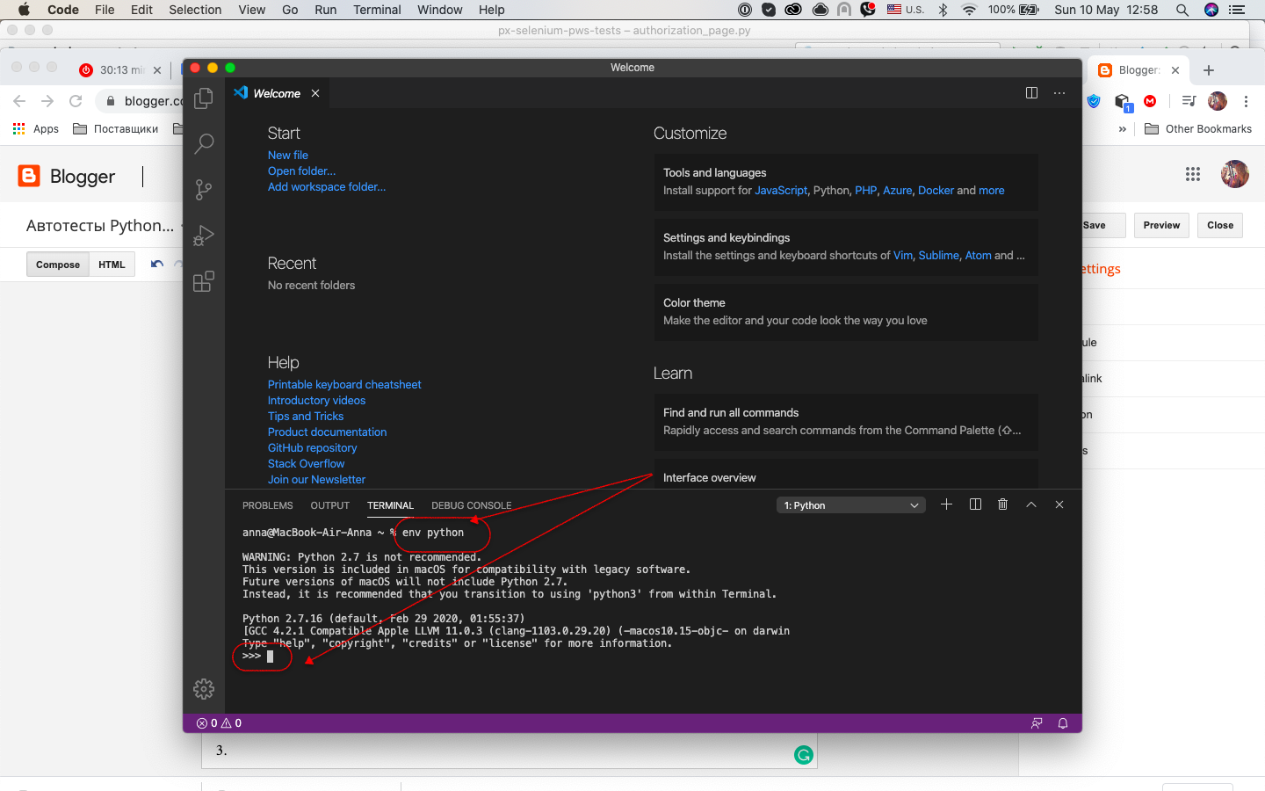Open the Product documentation link
The image size is (1265, 791).
(328, 432)
